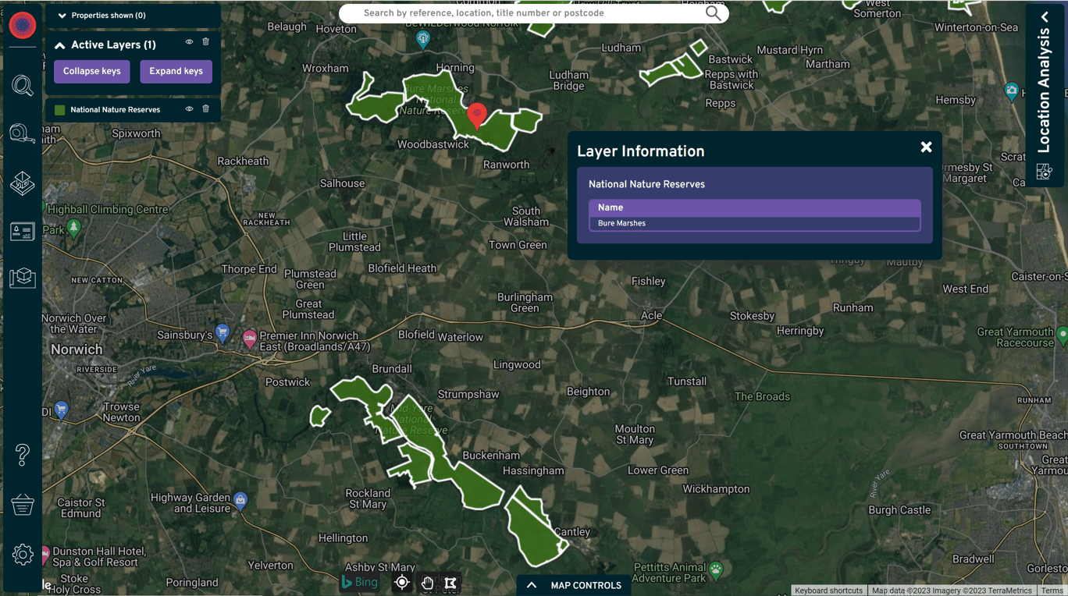
Task: Select the measurement tool icon
Action: click(22, 133)
